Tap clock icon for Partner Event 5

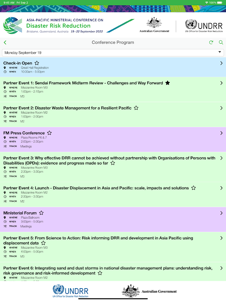[x=5, y=252]
